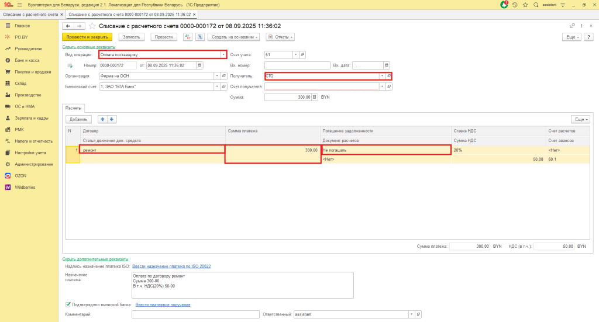
Task: Click Скрыть дополнительные реквизиты link
Action: [x=95, y=259]
